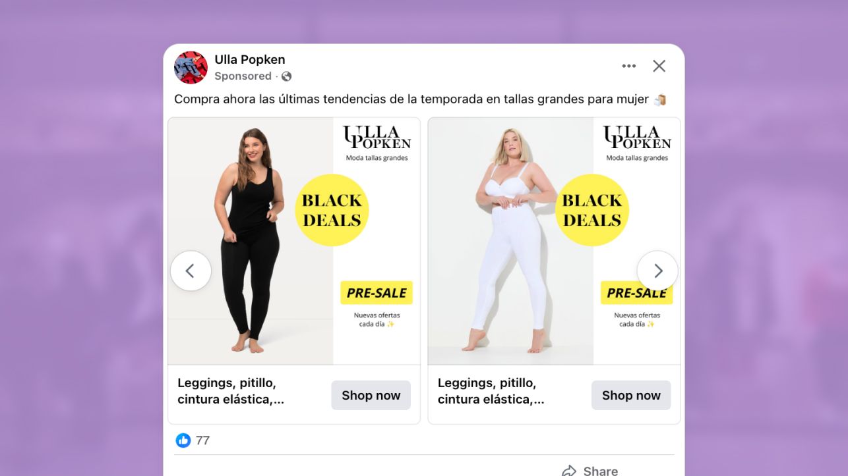The width and height of the screenshot is (848, 476).
Task: Click the blue like reaction icon
Action: pyautogui.click(x=183, y=440)
